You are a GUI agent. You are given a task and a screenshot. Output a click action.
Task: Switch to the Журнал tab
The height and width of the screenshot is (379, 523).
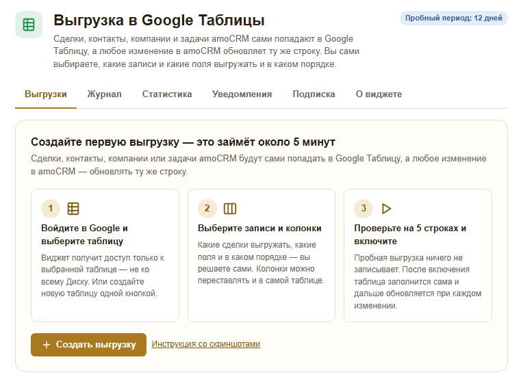tap(105, 94)
